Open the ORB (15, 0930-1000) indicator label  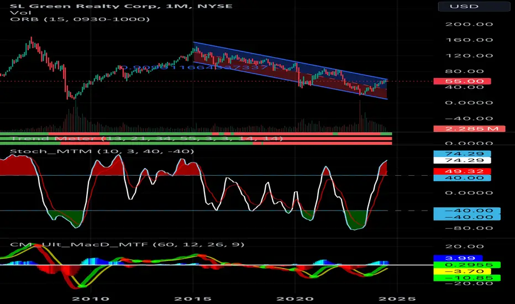pos(80,19)
